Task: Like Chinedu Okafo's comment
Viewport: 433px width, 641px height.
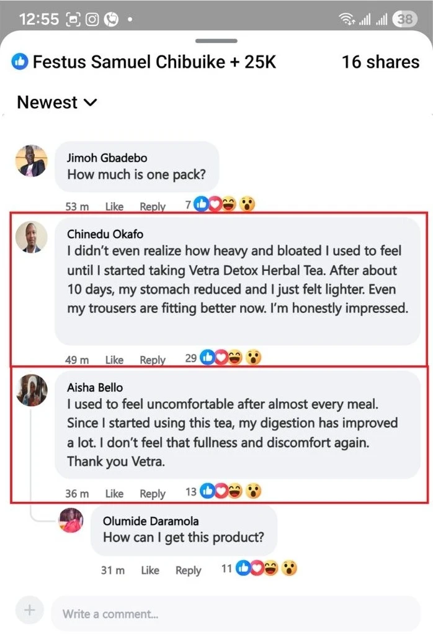Action: [x=114, y=360]
